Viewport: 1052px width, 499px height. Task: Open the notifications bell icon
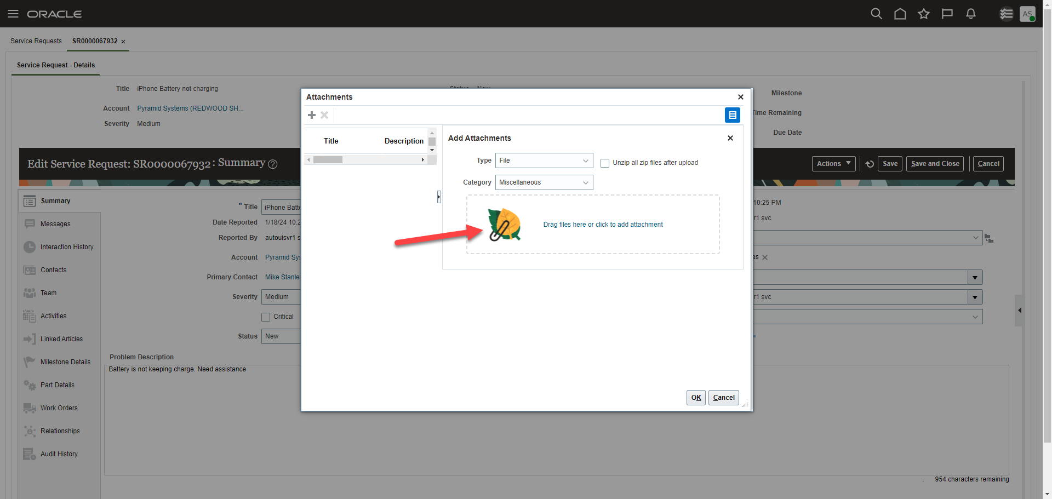(970, 14)
